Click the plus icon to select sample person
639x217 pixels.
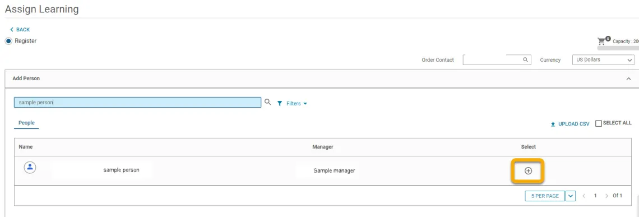pyautogui.click(x=528, y=170)
